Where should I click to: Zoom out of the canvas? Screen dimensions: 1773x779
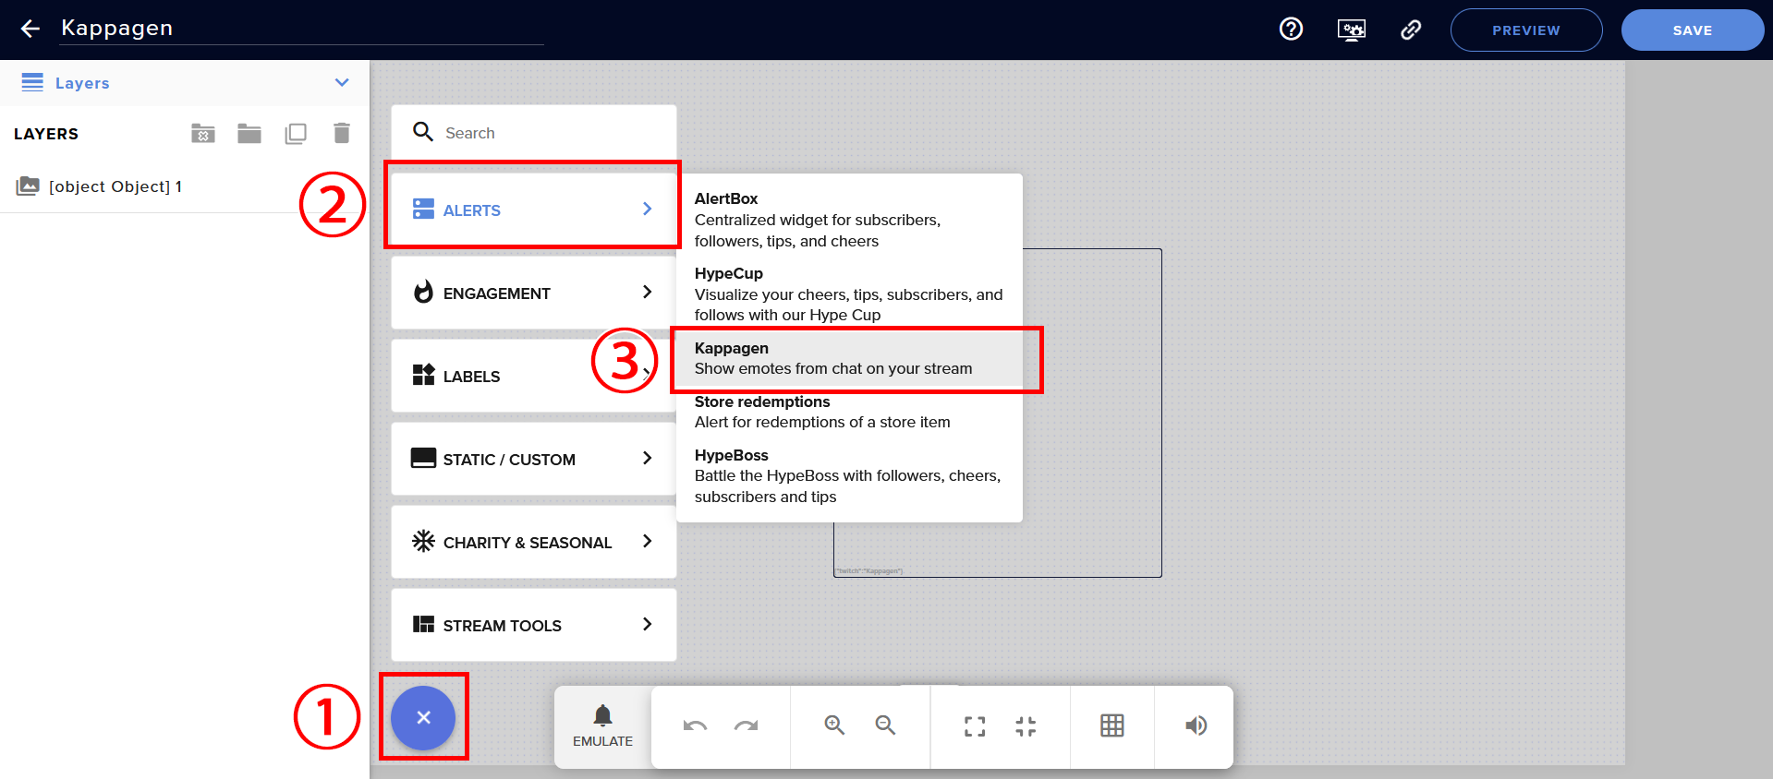[886, 725]
